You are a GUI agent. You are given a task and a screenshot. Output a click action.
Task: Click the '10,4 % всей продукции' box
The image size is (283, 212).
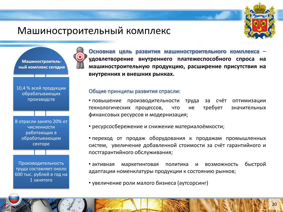point(41,94)
